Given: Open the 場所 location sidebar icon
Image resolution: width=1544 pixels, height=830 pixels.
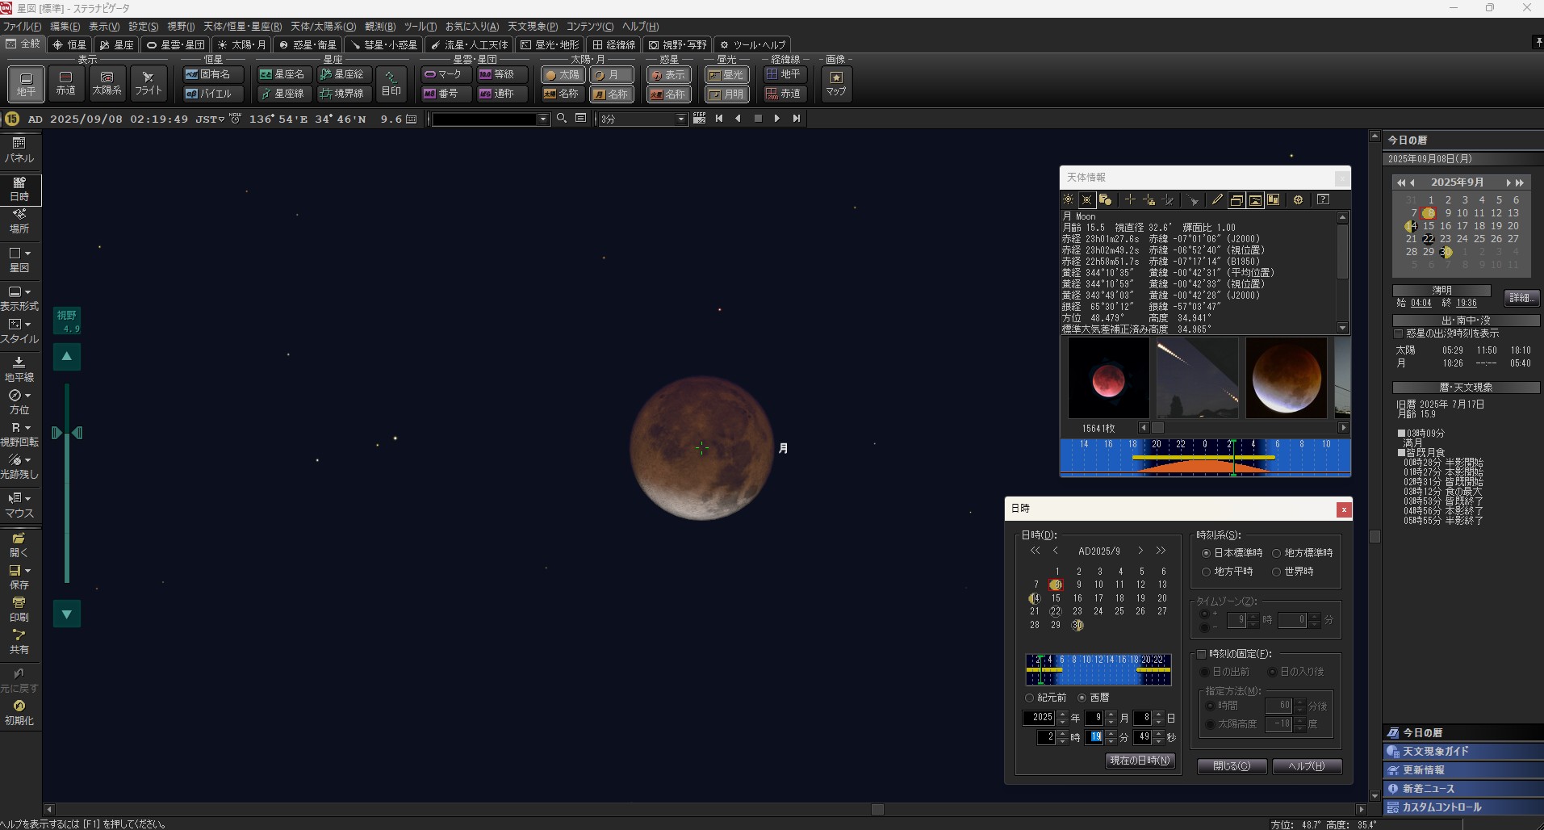Looking at the screenshot, I should click(x=19, y=220).
